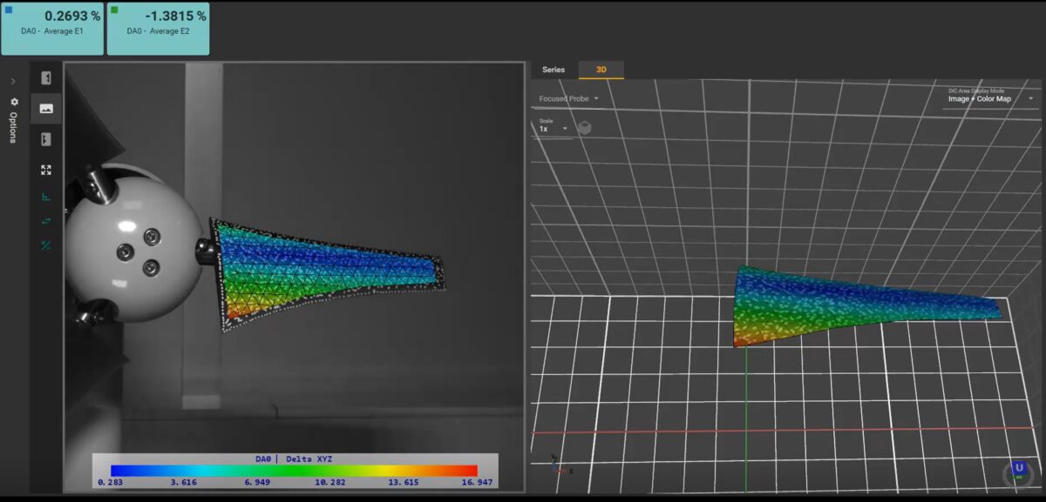1046x502 pixels.
Task: Open the Focused Probe dropdown
Action: [569, 99]
